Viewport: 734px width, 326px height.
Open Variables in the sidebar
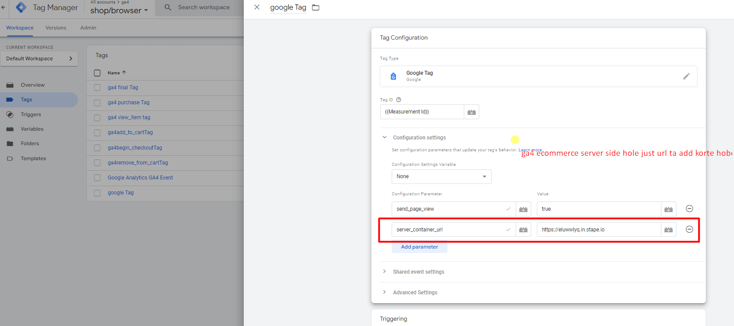(32, 129)
